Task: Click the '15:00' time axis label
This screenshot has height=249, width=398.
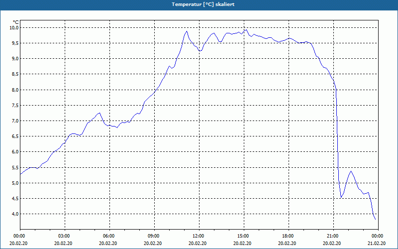Action: click(x=244, y=236)
